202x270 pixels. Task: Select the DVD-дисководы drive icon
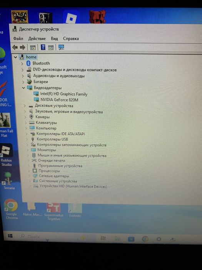[x=29, y=69]
